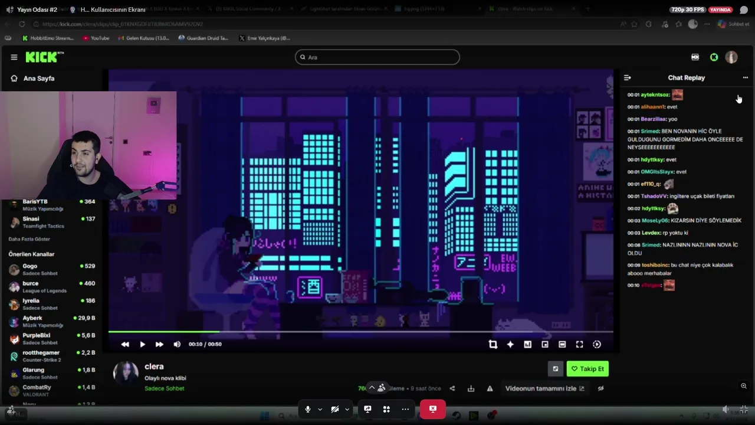The width and height of the screenshot is (755, 425).
Task: Play the clip video
Action: pyautogui.click(x=142, y=344)
